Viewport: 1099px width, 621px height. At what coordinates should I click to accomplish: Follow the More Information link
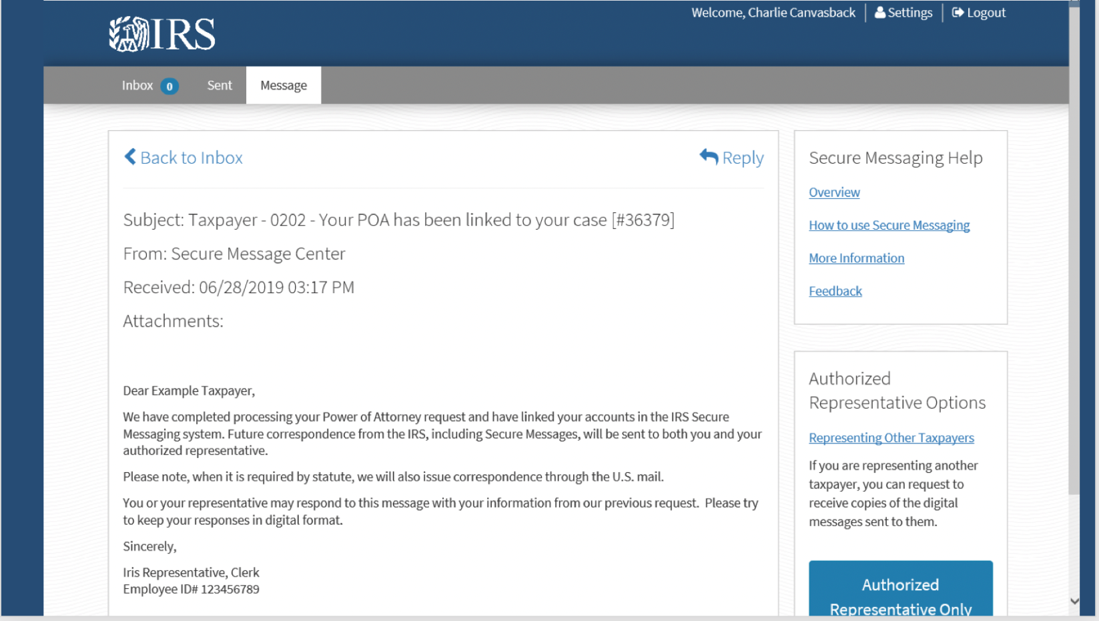[x=856, y=258]
